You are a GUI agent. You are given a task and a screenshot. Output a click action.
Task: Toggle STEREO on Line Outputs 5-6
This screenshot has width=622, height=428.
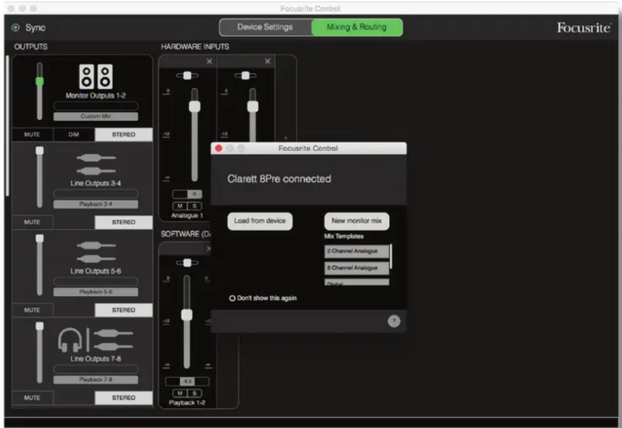pyautogui.click(x=123, y=310)
